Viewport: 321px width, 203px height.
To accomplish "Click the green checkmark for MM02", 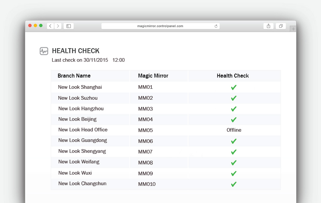I will [x=234, y=98].
